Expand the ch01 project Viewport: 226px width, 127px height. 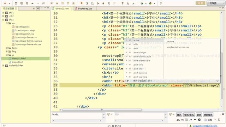point(3,13)
